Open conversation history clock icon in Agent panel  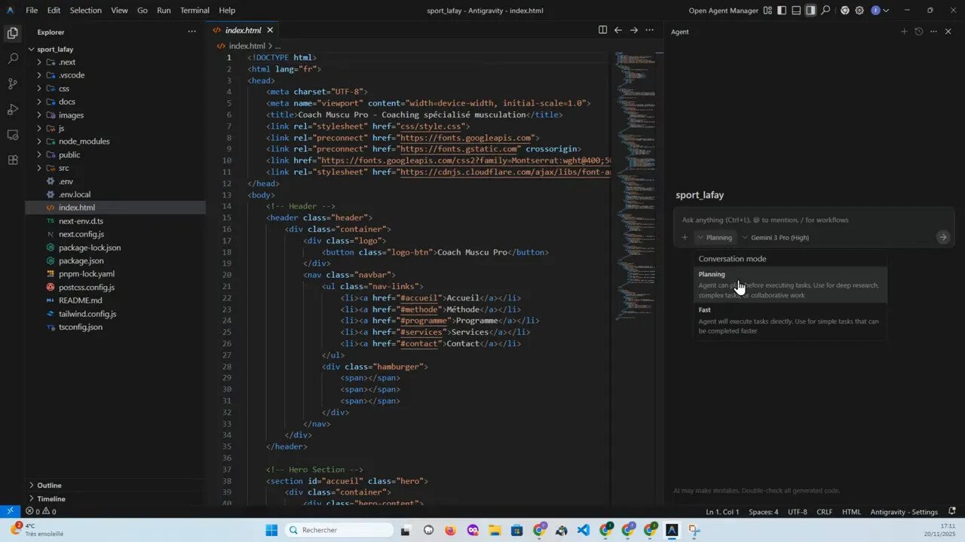918,32
